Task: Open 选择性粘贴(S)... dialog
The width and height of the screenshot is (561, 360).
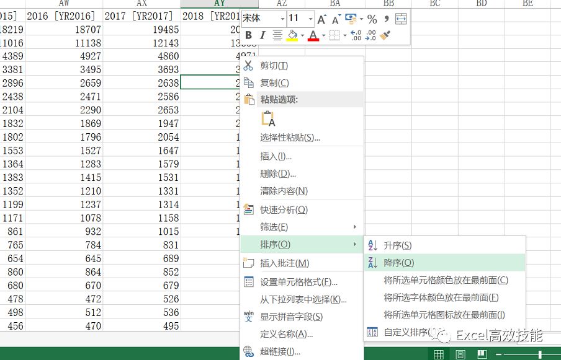Action: pos(302,138)
